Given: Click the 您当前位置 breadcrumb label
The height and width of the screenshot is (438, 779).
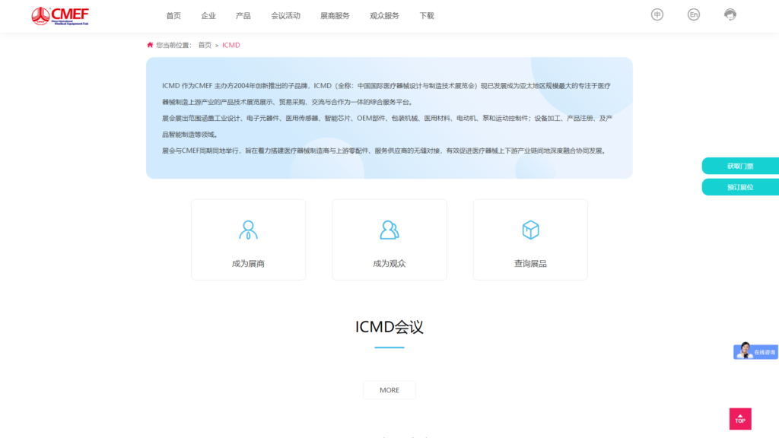Looking at the screenshot, I should pyautogui.click(x=173, y=45).
